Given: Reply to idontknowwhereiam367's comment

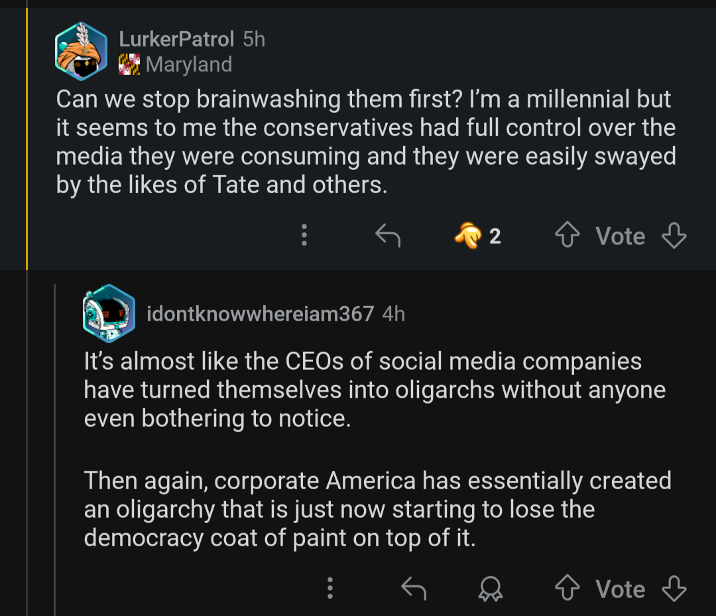Looking at the screenshot, I should tap(414, 589).
